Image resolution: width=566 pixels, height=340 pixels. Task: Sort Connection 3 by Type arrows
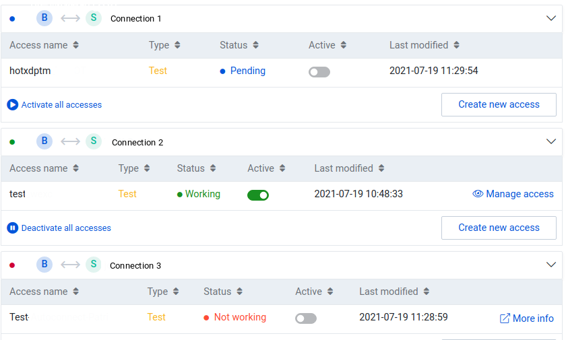[176, 292]
